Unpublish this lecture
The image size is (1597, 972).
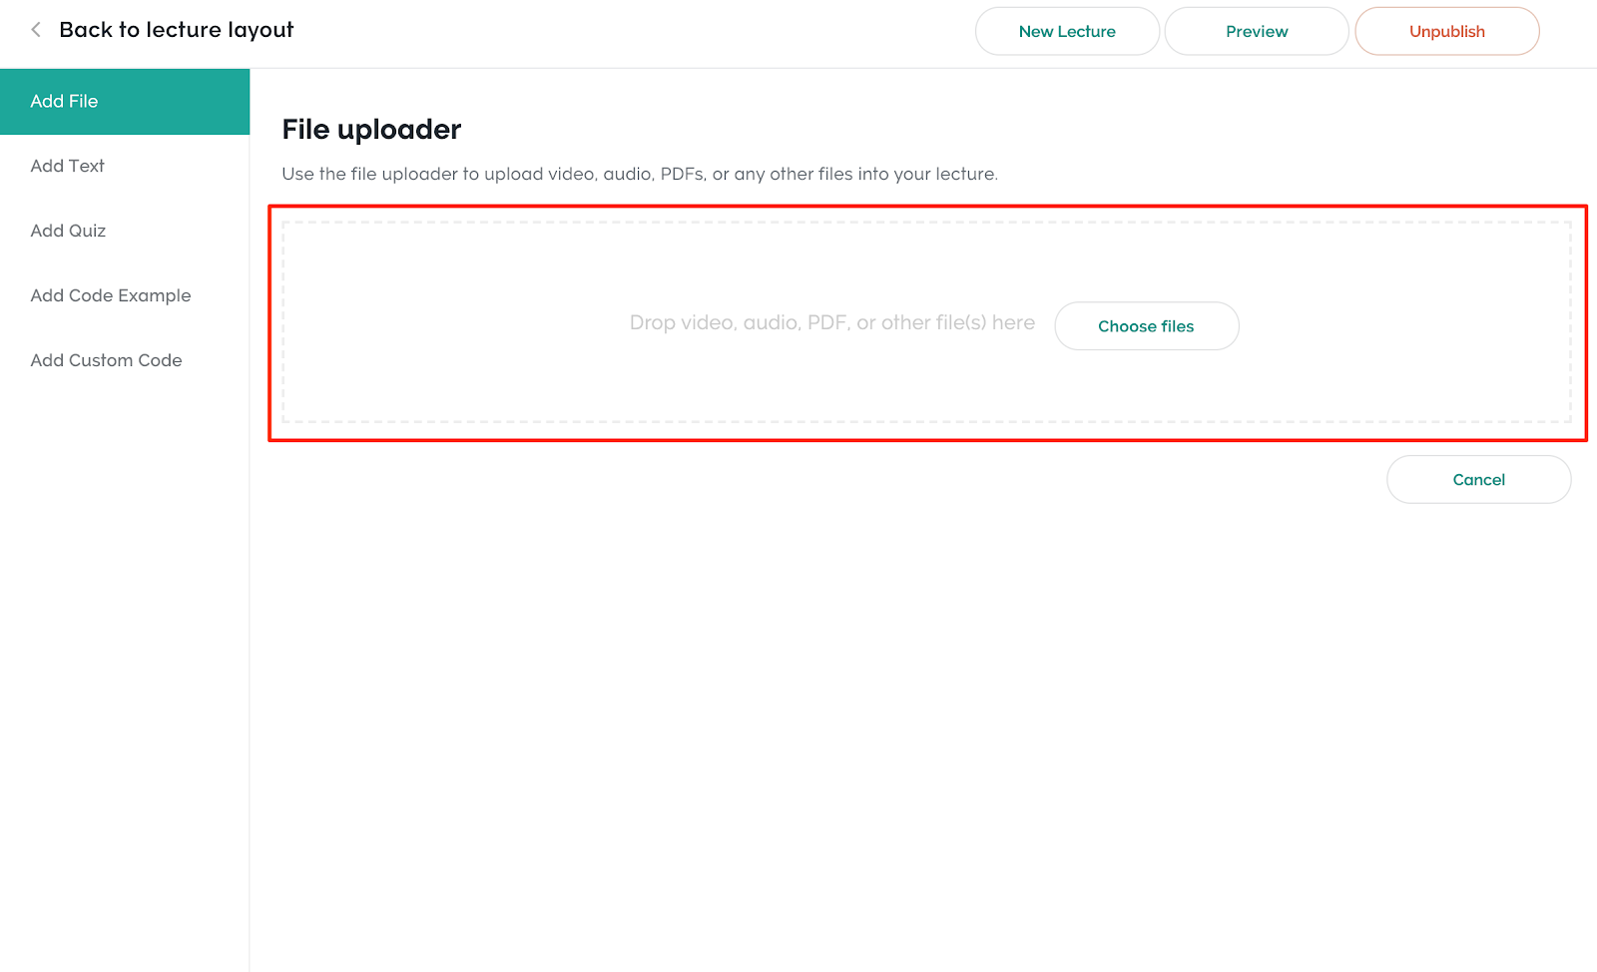1447,31
